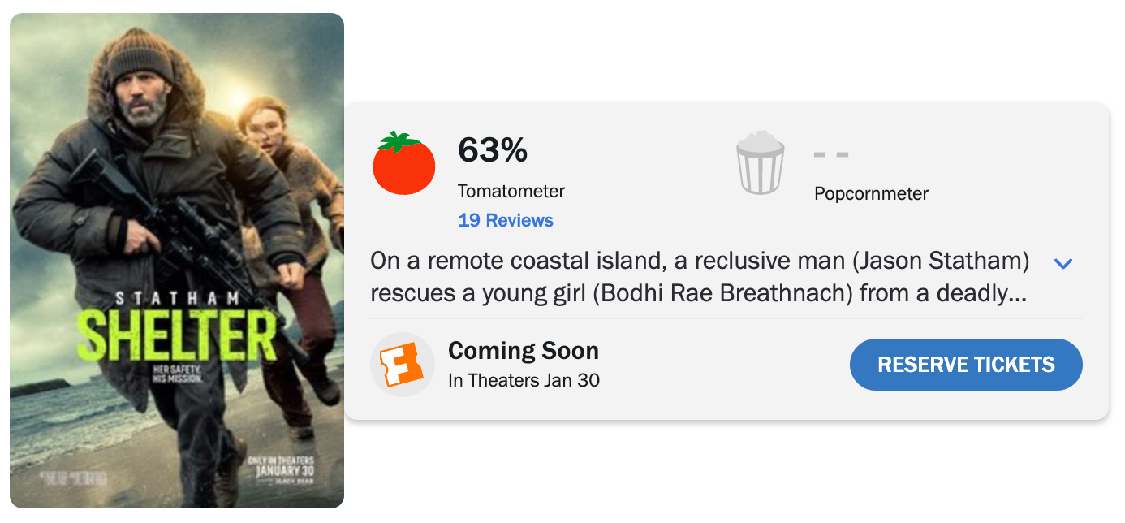1125x523 pixels.
Task: Click Bodhi Rae Breathnach's name in the synopsis
Action: point(722,292)
